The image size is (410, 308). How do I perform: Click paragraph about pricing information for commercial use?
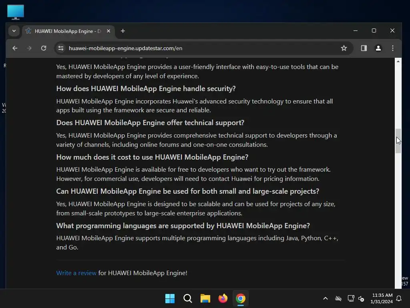point(193,174)
